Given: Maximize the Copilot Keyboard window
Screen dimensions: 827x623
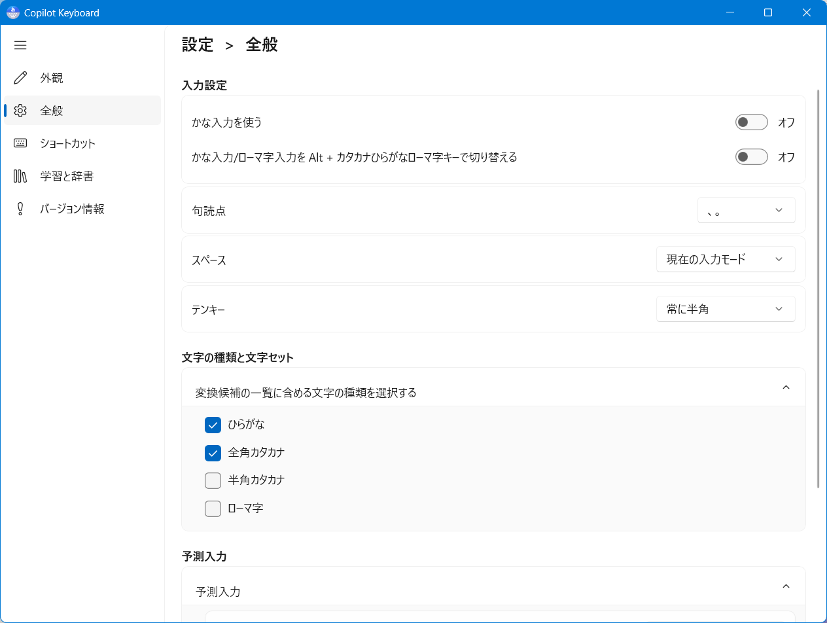Looking at the screenshot, I should point(769,12).
